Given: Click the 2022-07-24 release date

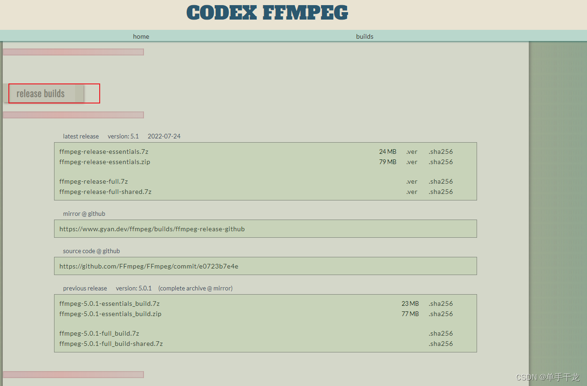Looking at the screenshot, I should [x=164, y=136].
